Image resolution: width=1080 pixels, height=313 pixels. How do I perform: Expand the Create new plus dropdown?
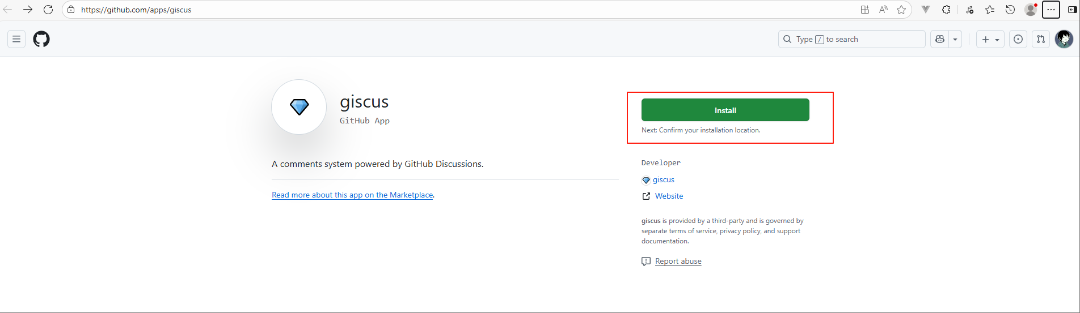[x=990, y=39]
